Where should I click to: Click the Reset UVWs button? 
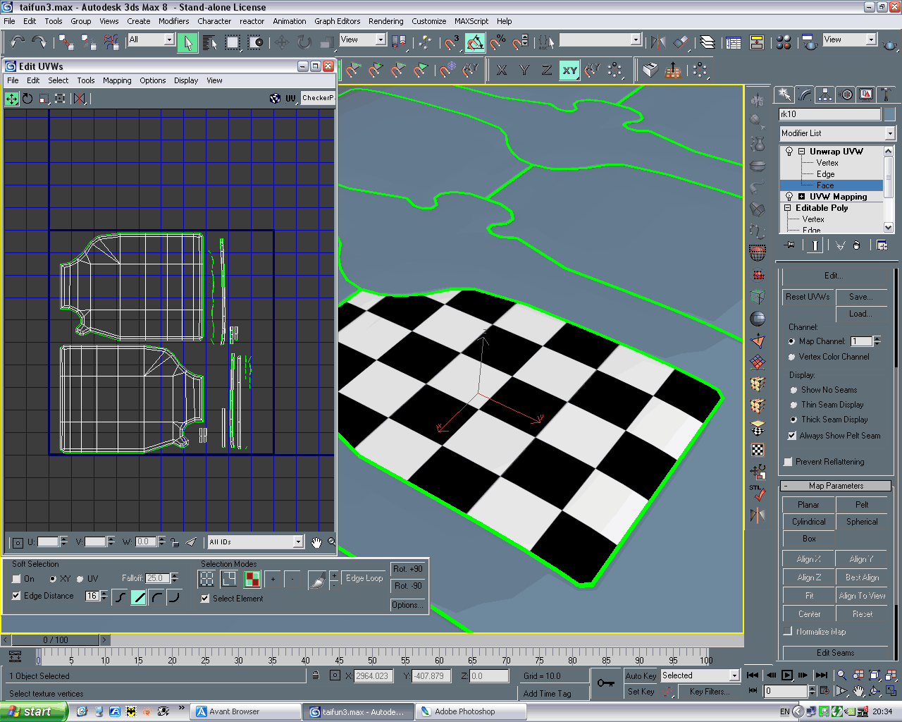(x=808, y=297)
